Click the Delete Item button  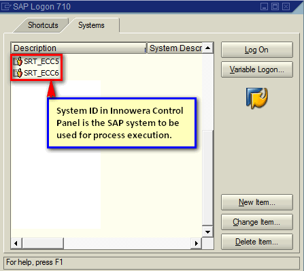[x=257, y=242]
